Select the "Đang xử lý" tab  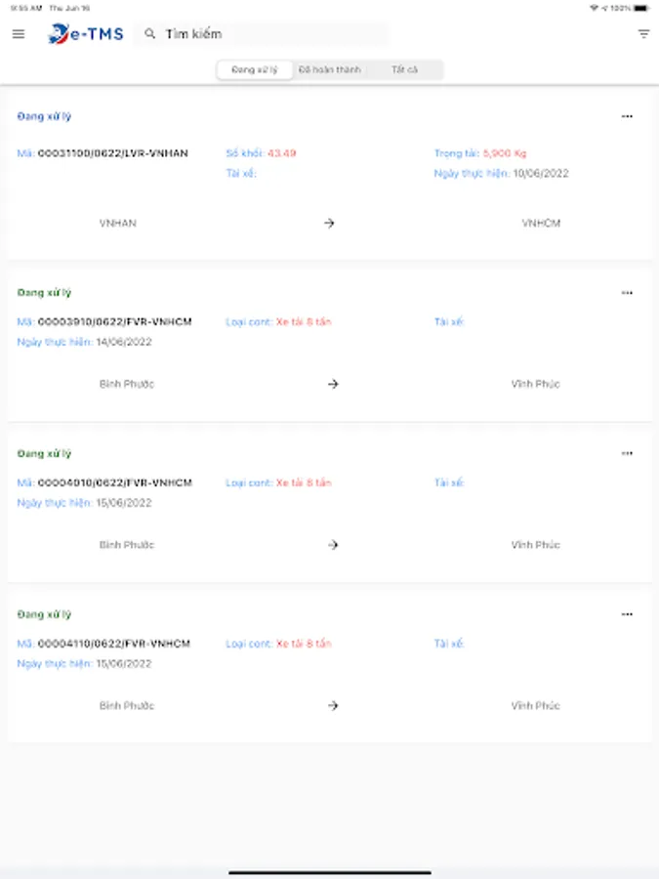(255, 70)
